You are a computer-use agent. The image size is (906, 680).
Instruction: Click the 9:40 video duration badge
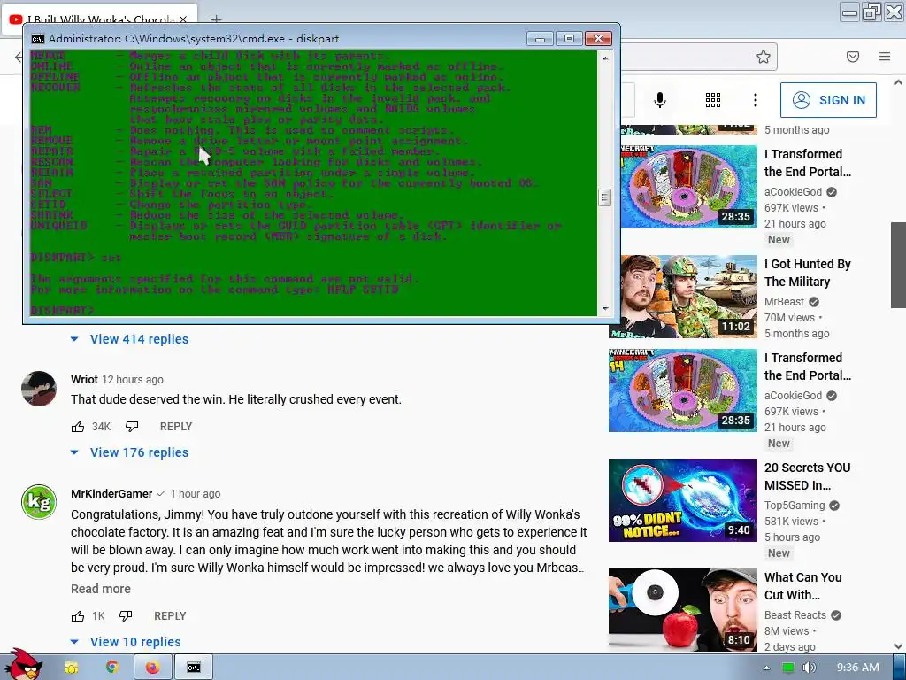739,530
